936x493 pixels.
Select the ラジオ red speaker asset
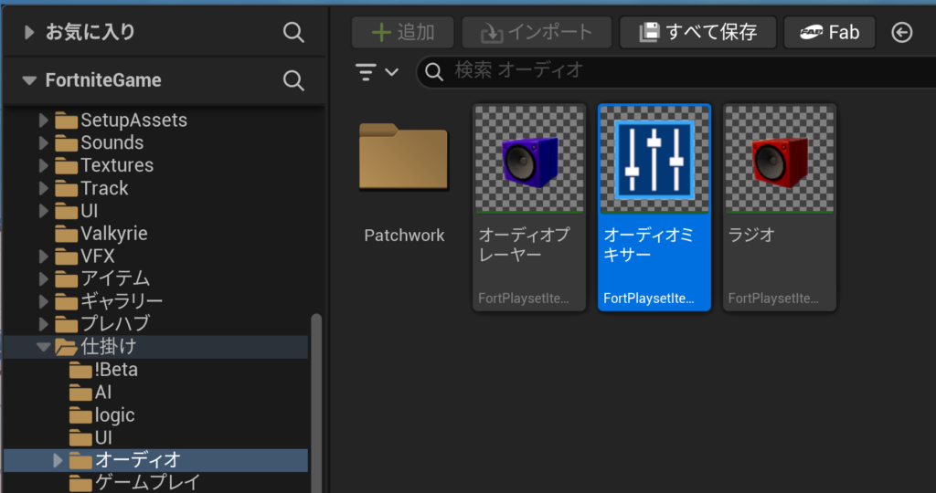coord(780,207)
